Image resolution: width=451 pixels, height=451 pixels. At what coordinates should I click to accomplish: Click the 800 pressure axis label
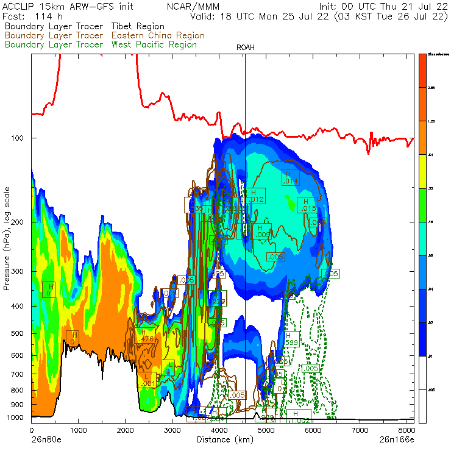click(x=17, y=390)
